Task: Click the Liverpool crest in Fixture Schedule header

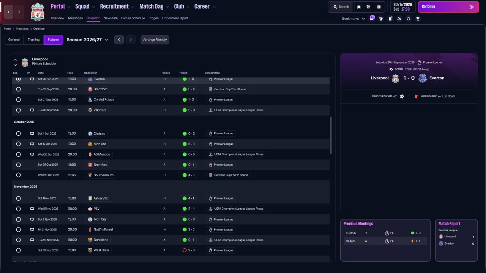Action: click(x=25, y=62)
